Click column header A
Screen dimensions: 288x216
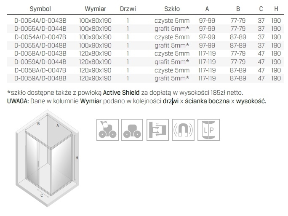(x=207, y=9)
